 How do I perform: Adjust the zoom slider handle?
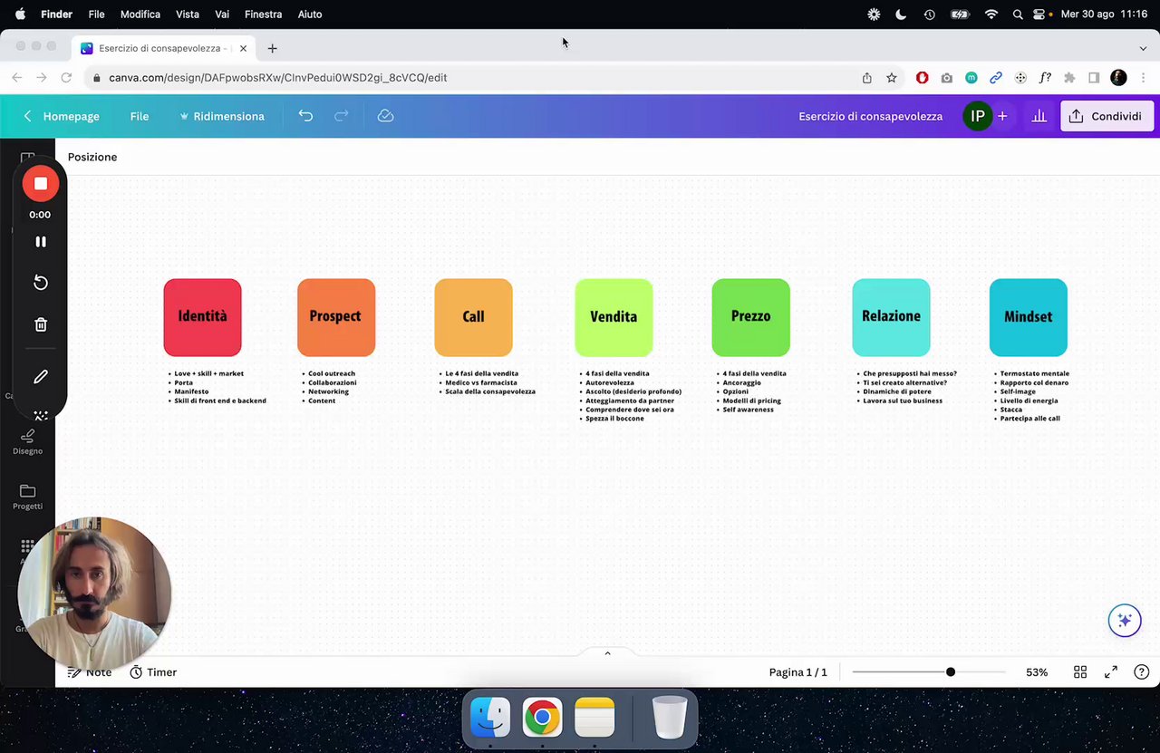[951, 672]
